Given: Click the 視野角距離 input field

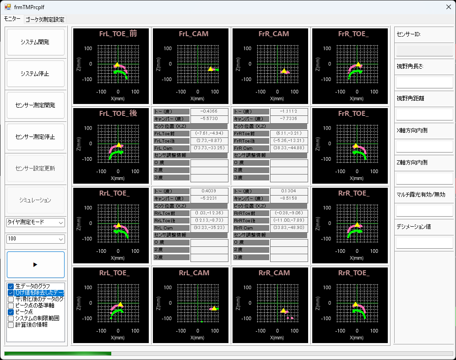Looking at the screenshot, I should click(424, 115).
